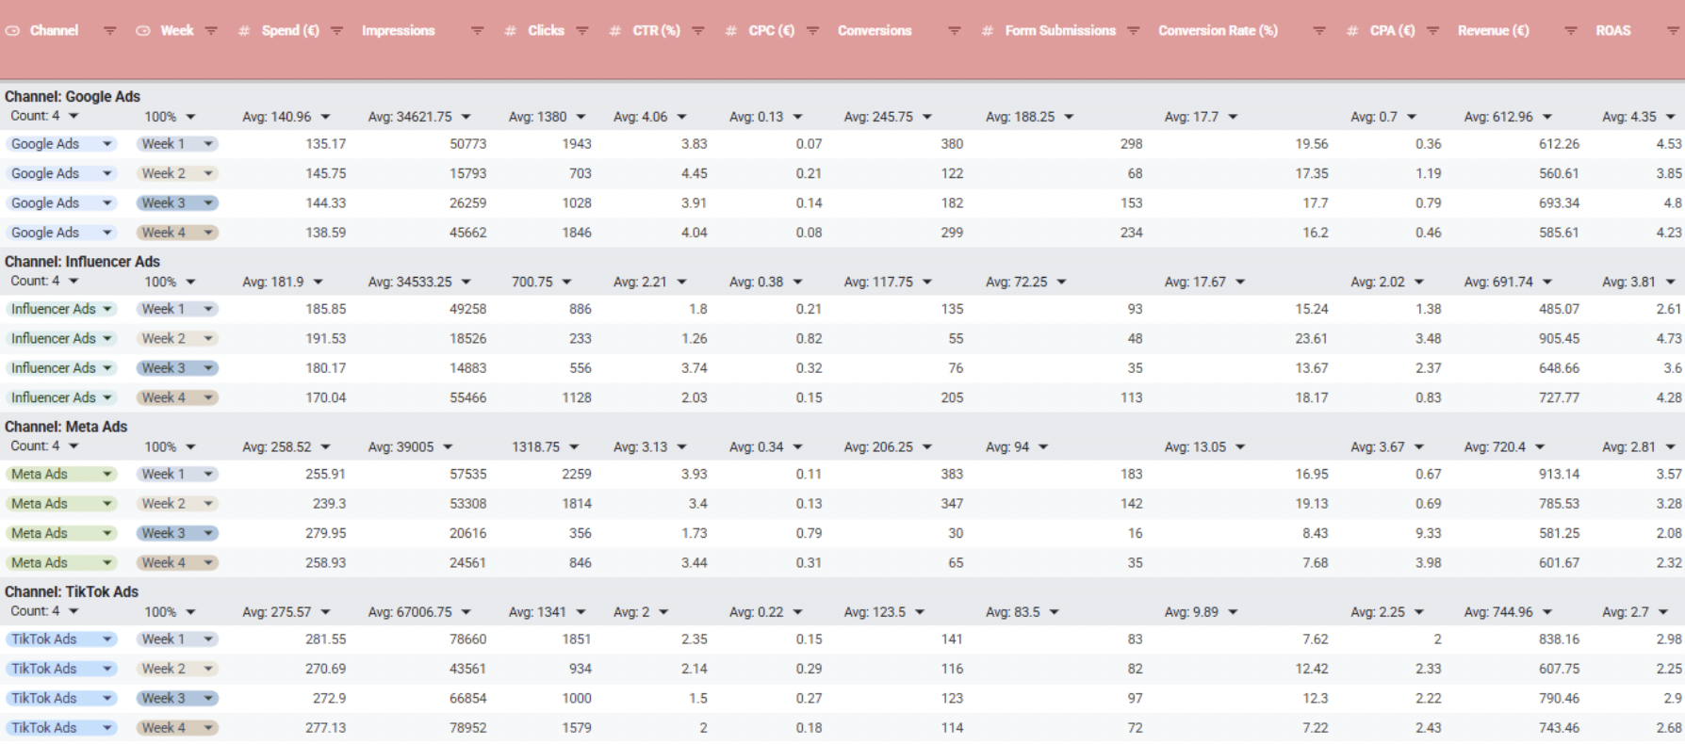Click the number type icon beside Form Submissions
The height and width of the screenshot is (744, 1685).
(987, 31)
